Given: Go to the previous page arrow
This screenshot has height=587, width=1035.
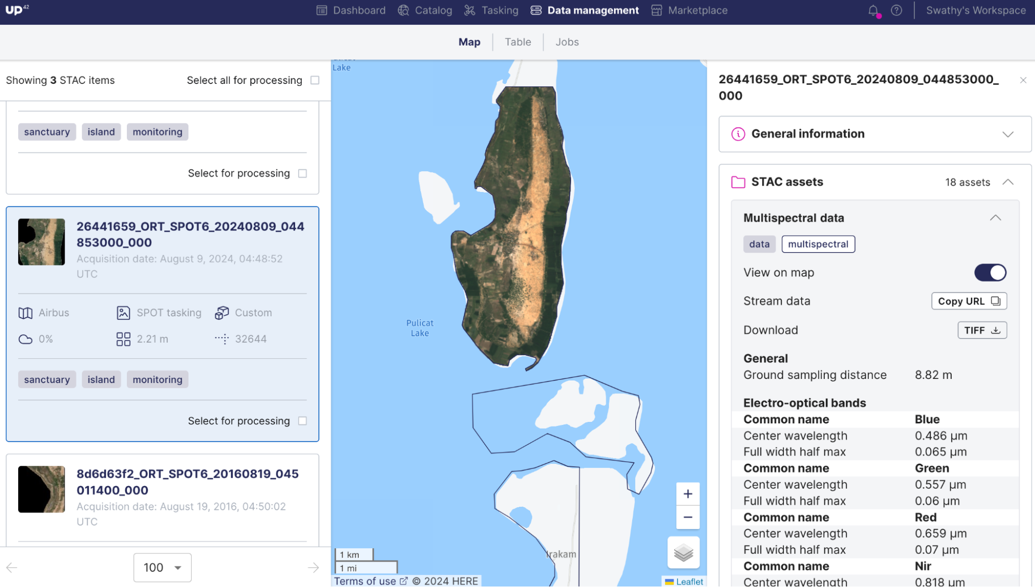Looking at the screenshot, I should [12, 568].
